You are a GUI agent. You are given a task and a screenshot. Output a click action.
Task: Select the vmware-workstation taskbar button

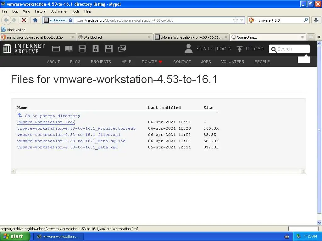[x=58, y=237]
